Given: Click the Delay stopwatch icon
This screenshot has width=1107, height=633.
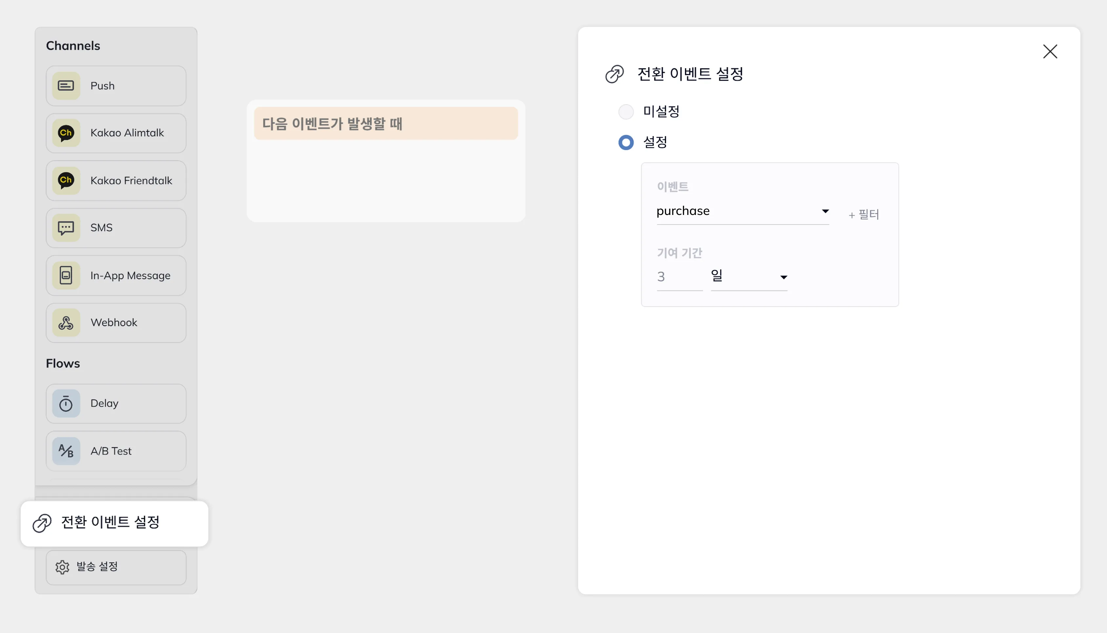Looking at the screenshot, I should pyautogui.click(x=66, y=403).
